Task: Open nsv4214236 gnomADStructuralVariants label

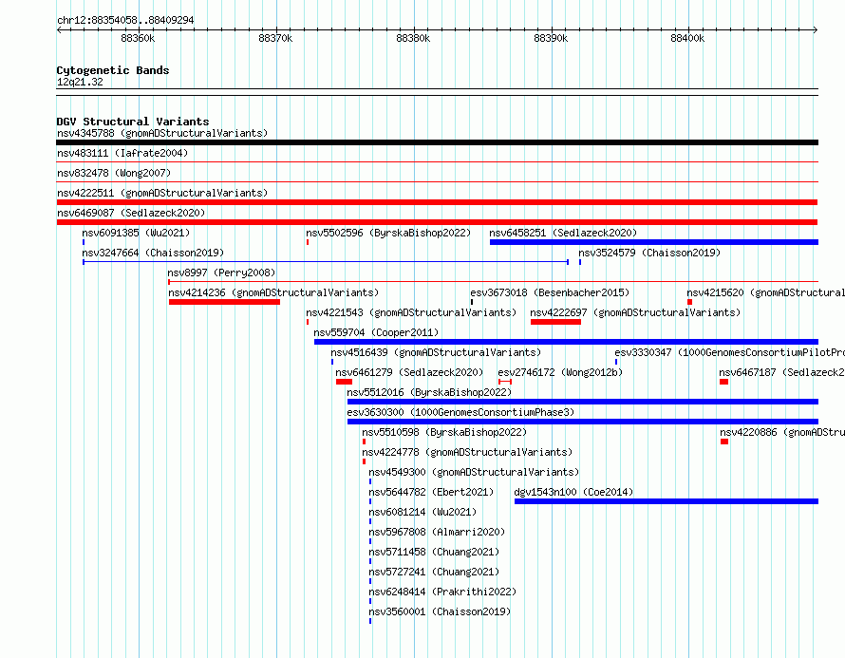Action: 273,292
